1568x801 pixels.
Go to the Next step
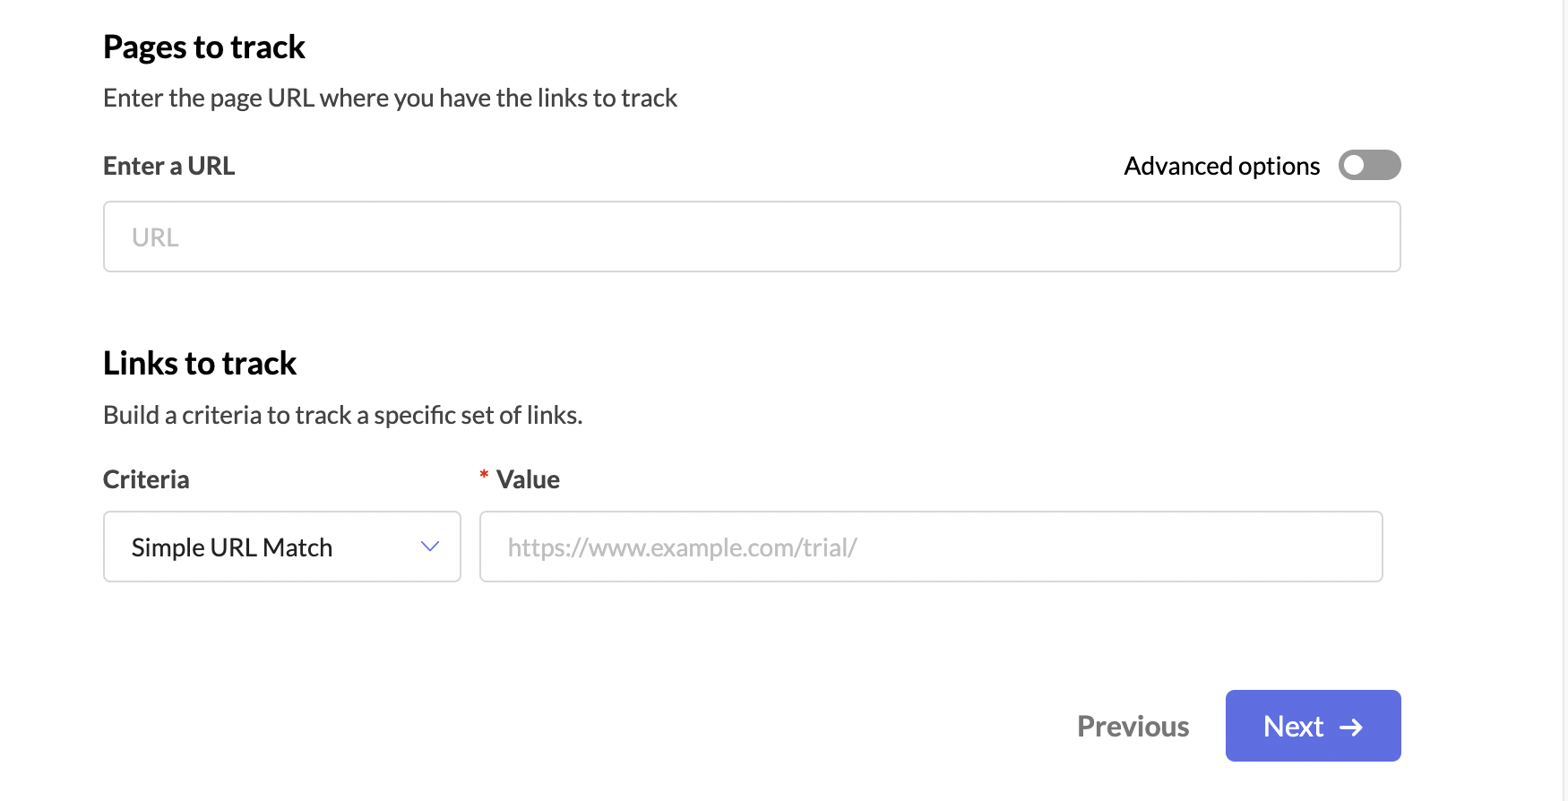coord(1313,726)
